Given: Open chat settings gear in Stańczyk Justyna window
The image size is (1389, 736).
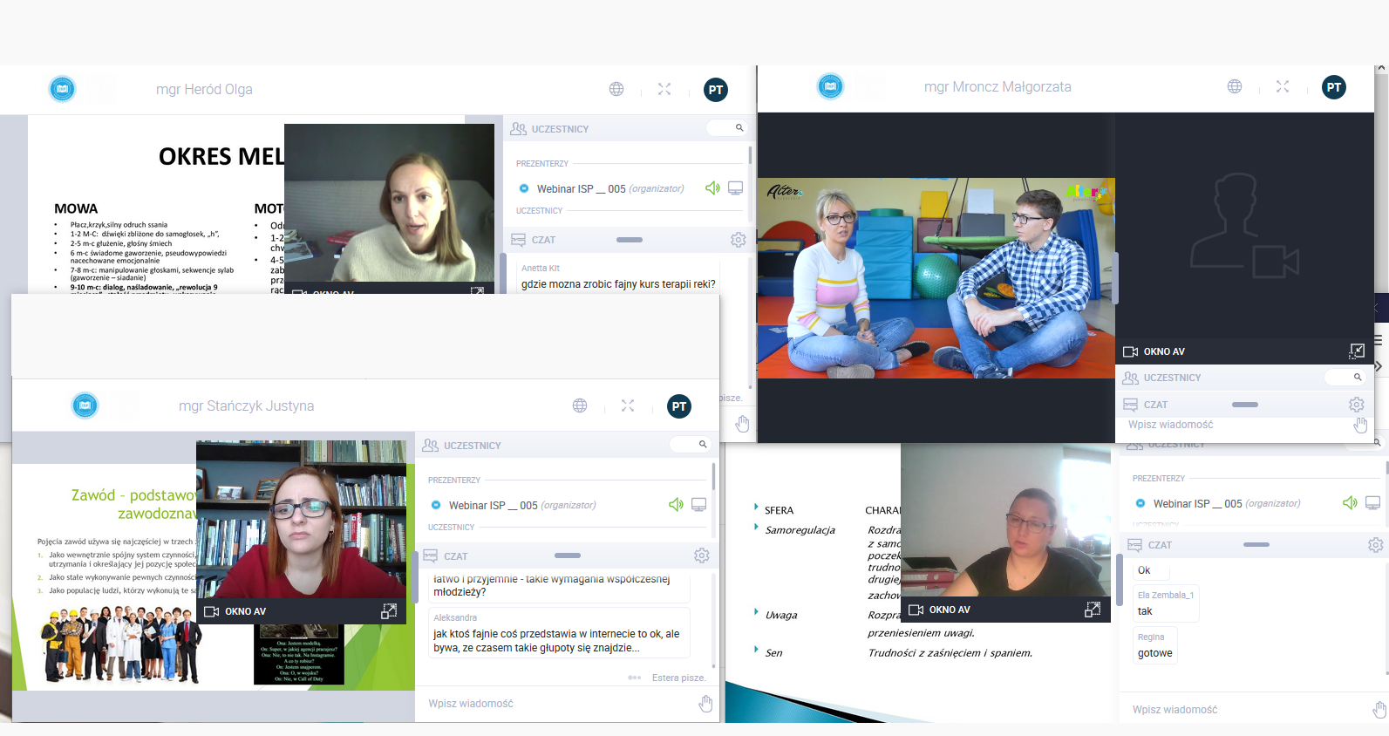Looking at the screenshot, I should [702, 555].
